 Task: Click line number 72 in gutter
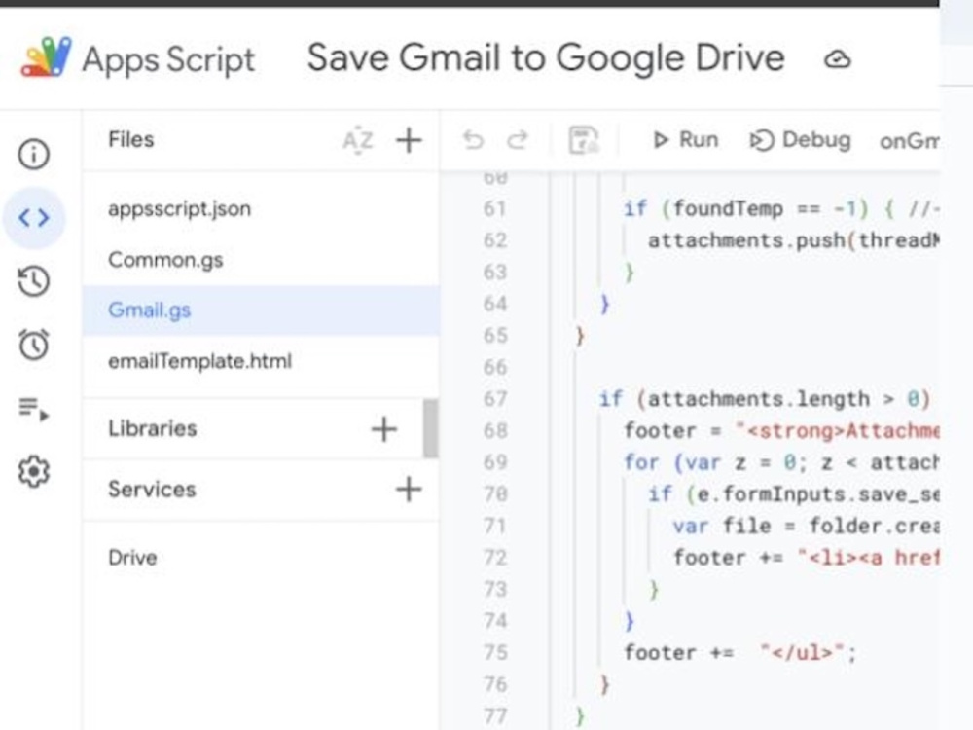494,558
